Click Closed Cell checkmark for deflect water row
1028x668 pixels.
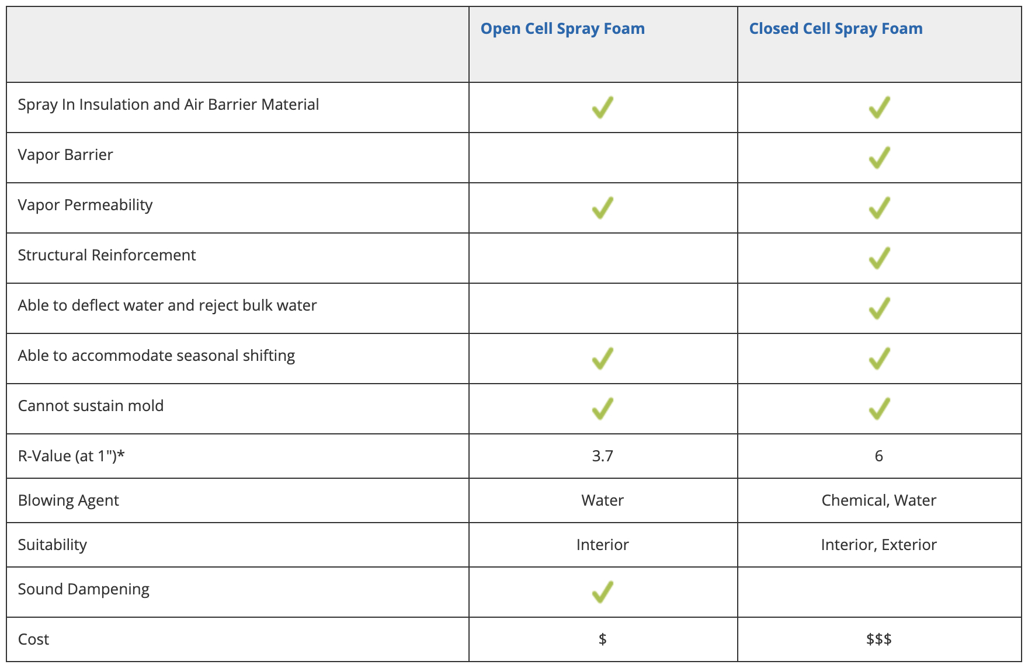pyautogui.click(x=878, y=308)
